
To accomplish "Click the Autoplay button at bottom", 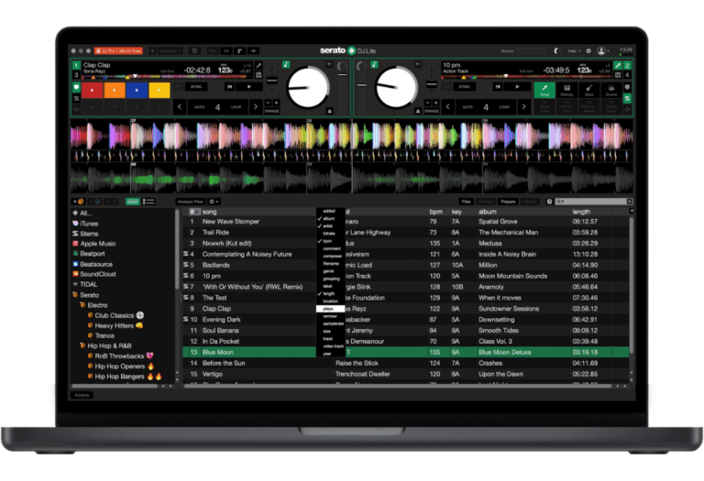I will point(82,395).
